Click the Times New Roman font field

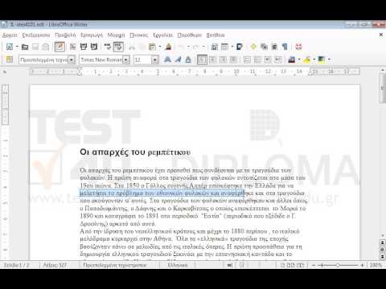[101, 59]
